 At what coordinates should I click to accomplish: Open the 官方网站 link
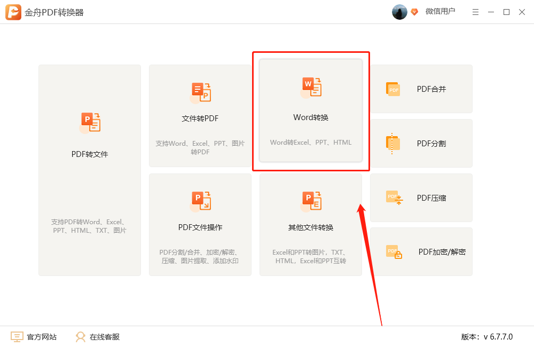(42, 337)
